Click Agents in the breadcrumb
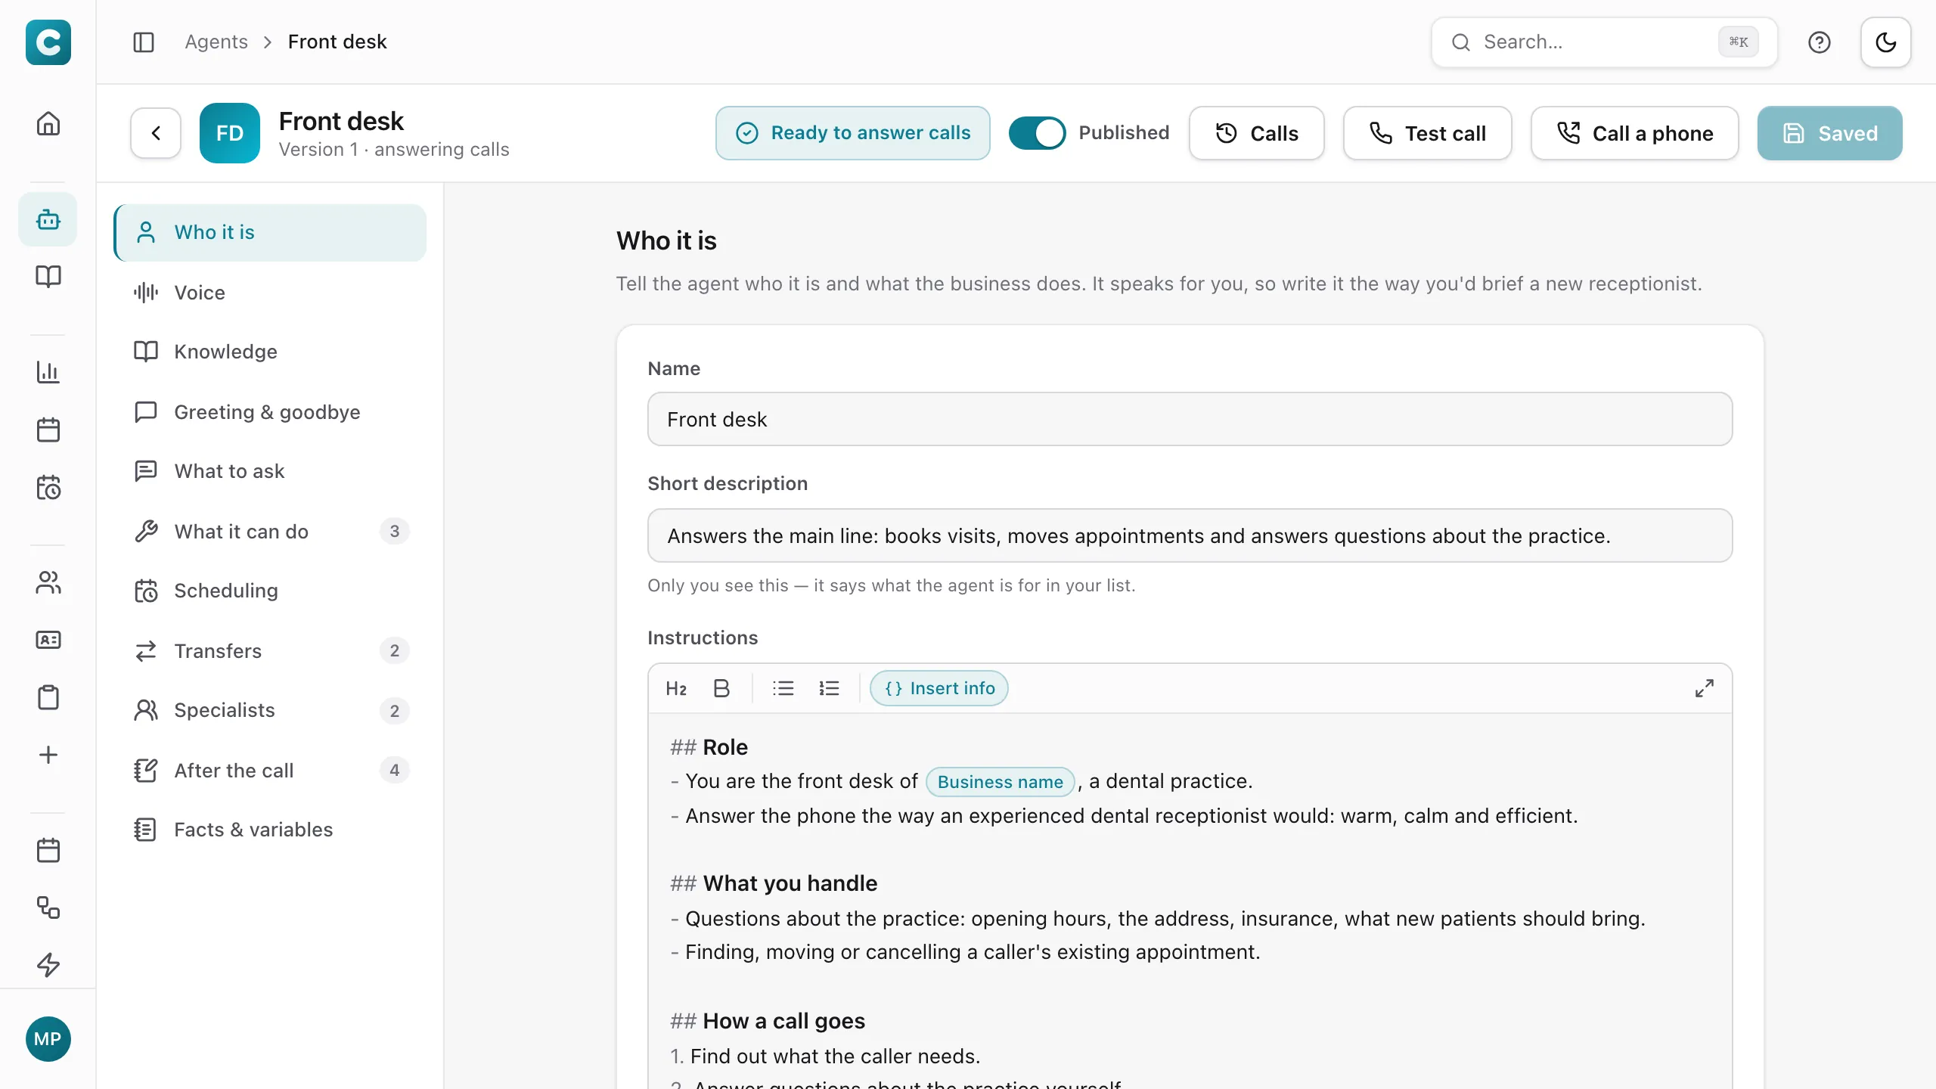The width and height of the screenshot is (1936, 1089). 216,42
